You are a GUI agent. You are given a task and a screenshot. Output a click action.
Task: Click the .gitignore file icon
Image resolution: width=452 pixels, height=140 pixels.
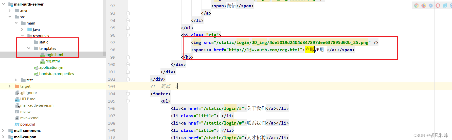coord(17,93)
